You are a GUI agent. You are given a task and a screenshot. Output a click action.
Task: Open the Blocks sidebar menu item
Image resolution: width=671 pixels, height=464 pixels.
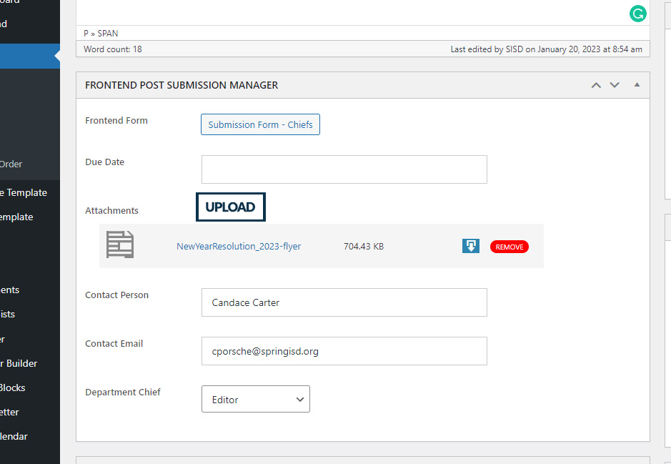click(x=13, y=388)
